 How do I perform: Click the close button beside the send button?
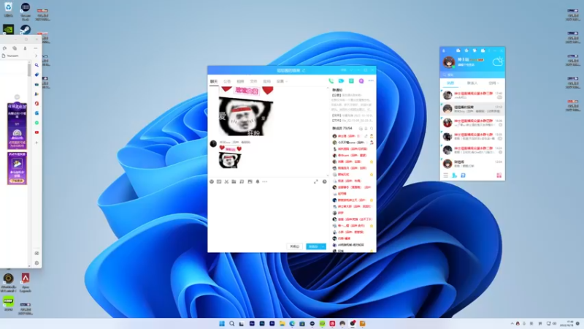coord(295,246)
